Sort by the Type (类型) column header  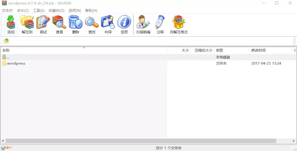232,51
